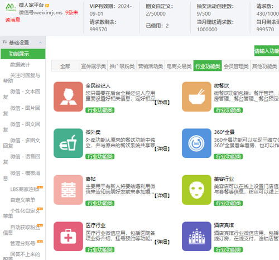Click 行业功能类 tag under 微餐饮
The image size is (279, 260).
(x=228, y=110)
